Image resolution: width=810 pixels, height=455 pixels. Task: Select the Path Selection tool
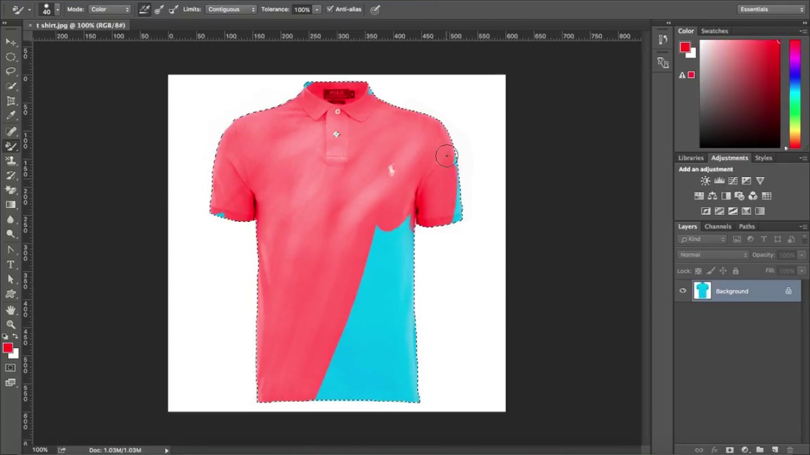coord(11,279)
